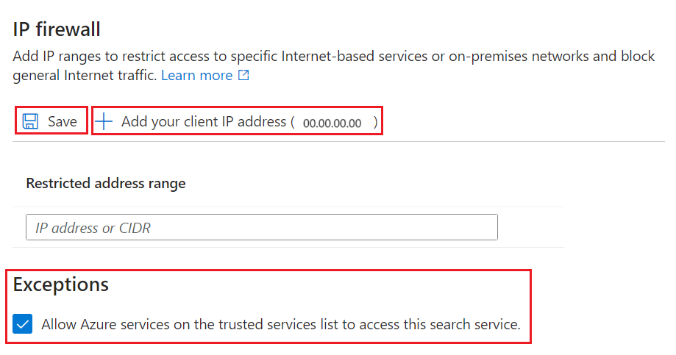The width and height of the screenshot is (676, 355).
Task: Click the plus icon for client IP
Action: (x=104, y=121)
